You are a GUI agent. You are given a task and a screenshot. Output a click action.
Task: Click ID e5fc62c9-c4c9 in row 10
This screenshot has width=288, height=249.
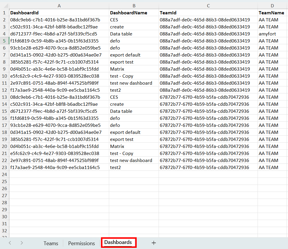click(59, 76)
